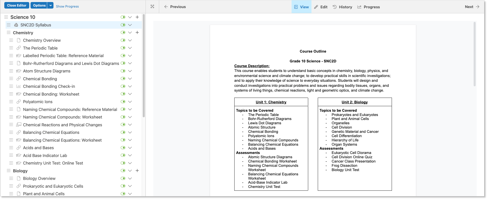Click the drag handle icon for Chemistry Overview
The width and height of the screenshot is (487, 199).
(x=11, y=40)
